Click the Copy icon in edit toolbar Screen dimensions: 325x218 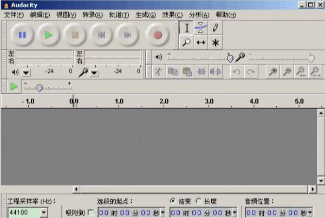click(x=173, y=72)
